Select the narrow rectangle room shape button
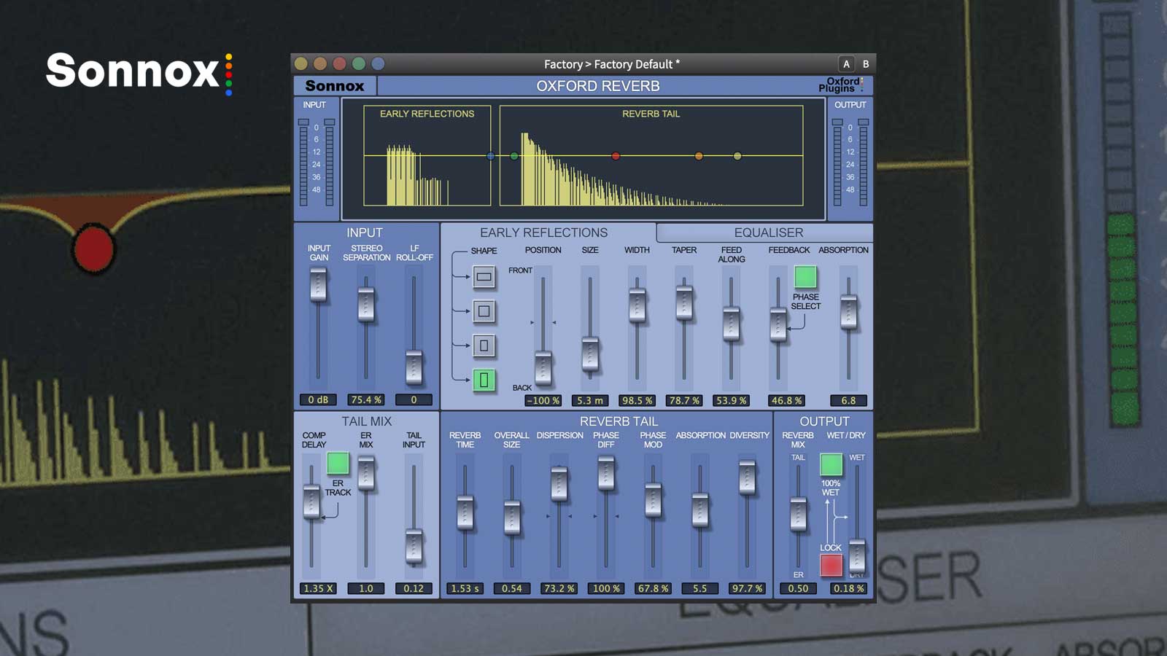Image resolution: width=1167 pixels, height=656 pixels. pos(484,345)
